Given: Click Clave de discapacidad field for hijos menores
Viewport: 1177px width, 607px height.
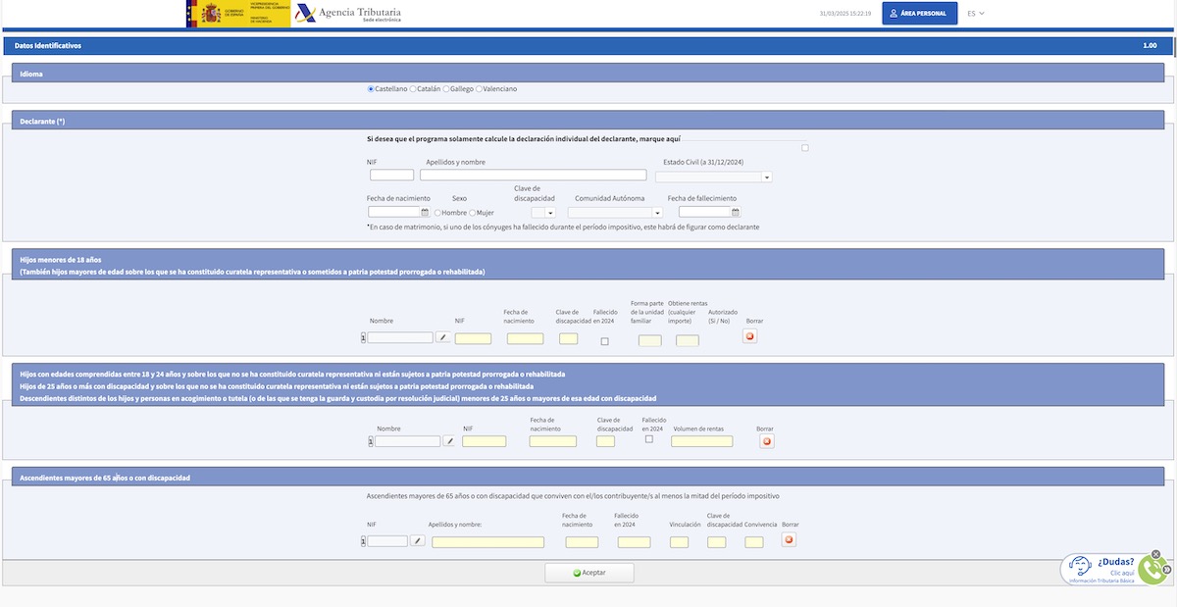Looking at the screenshot, I should coord(569,338).
